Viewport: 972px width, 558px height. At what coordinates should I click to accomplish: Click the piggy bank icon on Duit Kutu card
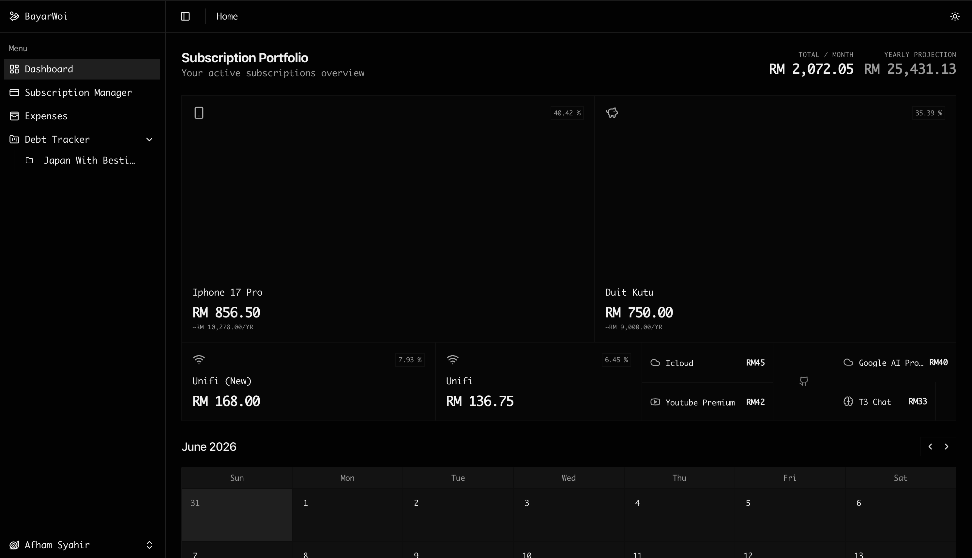(612, 113)
